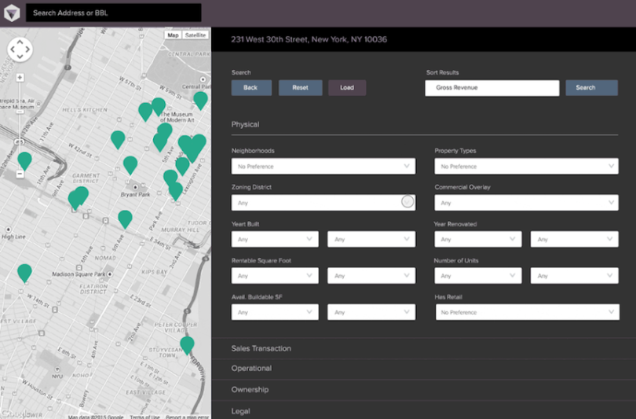This screenshot has width=636, height=419.
Task: Click Bryant Park map marker
Action: pos(135,187)
